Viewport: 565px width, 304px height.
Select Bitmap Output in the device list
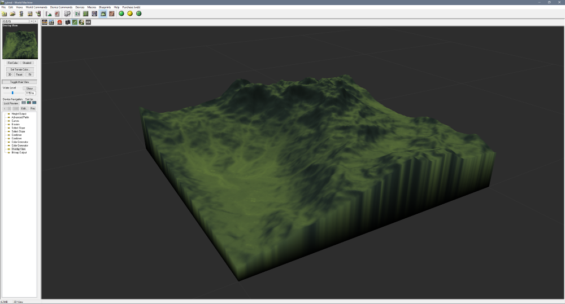click(x=19, y=152)
